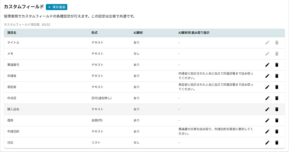Image resolution: width=289 pixels, height=152 pixels.
Task: Delete the 購入品名 field with trash icon
Action: 277,109
